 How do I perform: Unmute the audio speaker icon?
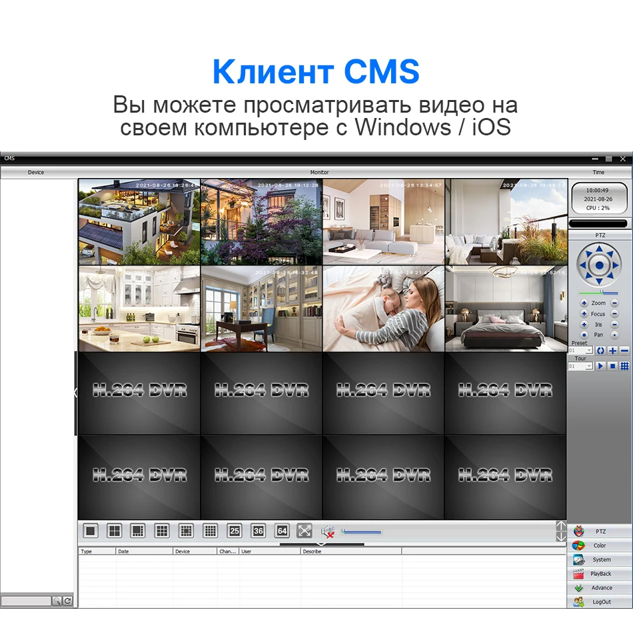(x=328, y=531)
